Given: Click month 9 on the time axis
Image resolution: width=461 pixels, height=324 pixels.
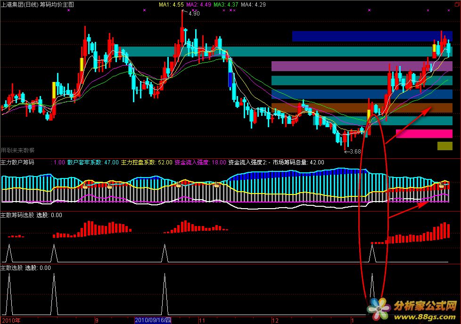Looking at the screenshot, I should [x=97, y=321].
